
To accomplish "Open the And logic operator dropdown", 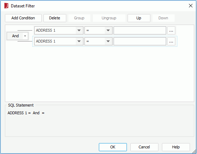I will pos(18,36).
